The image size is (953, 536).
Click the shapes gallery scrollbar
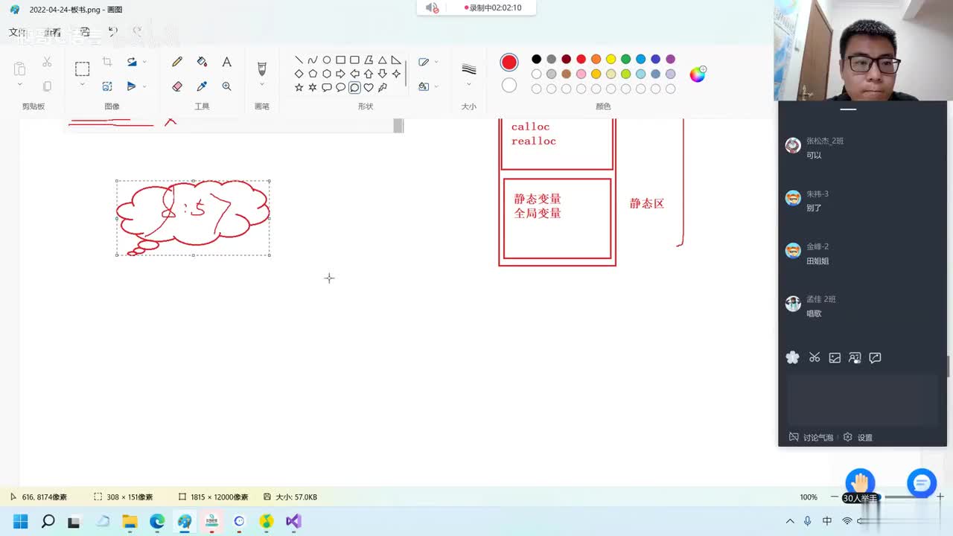pos(406,74)
